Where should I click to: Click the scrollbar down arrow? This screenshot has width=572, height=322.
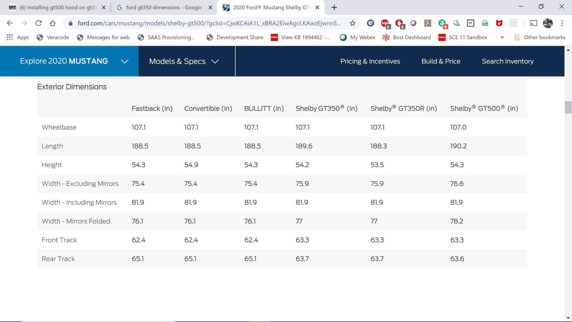click(x=568, y=318)
